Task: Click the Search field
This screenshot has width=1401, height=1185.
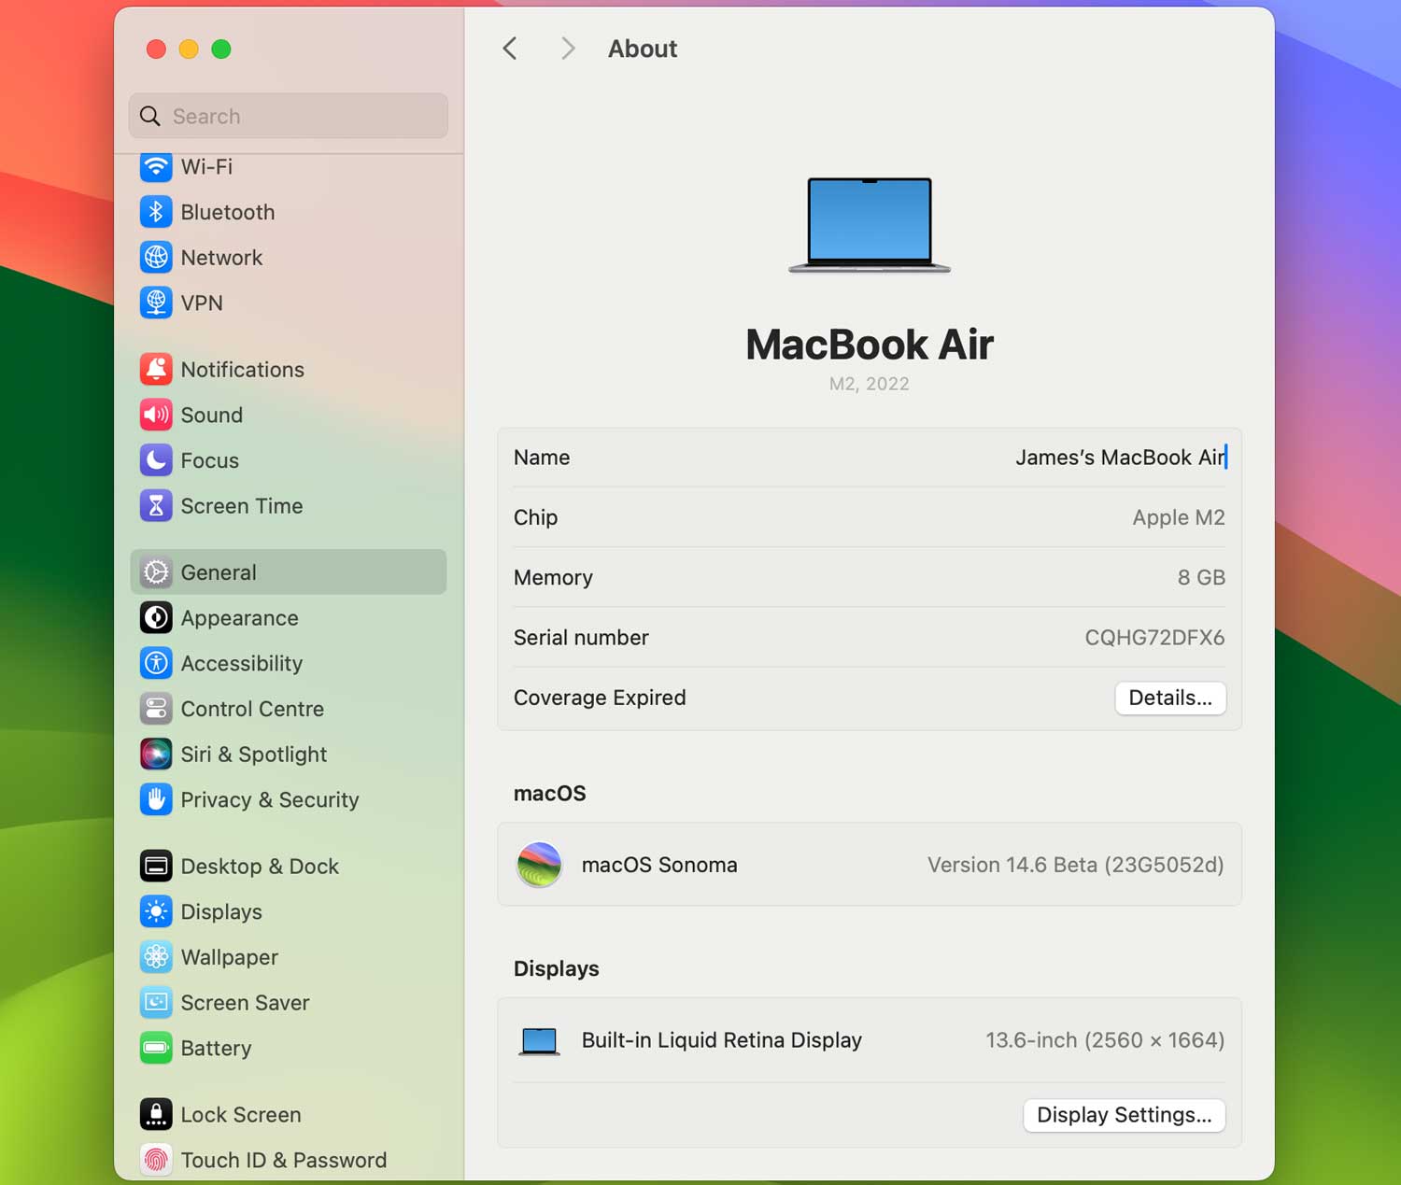Action: pyautogui.click(x=288, y=116)
